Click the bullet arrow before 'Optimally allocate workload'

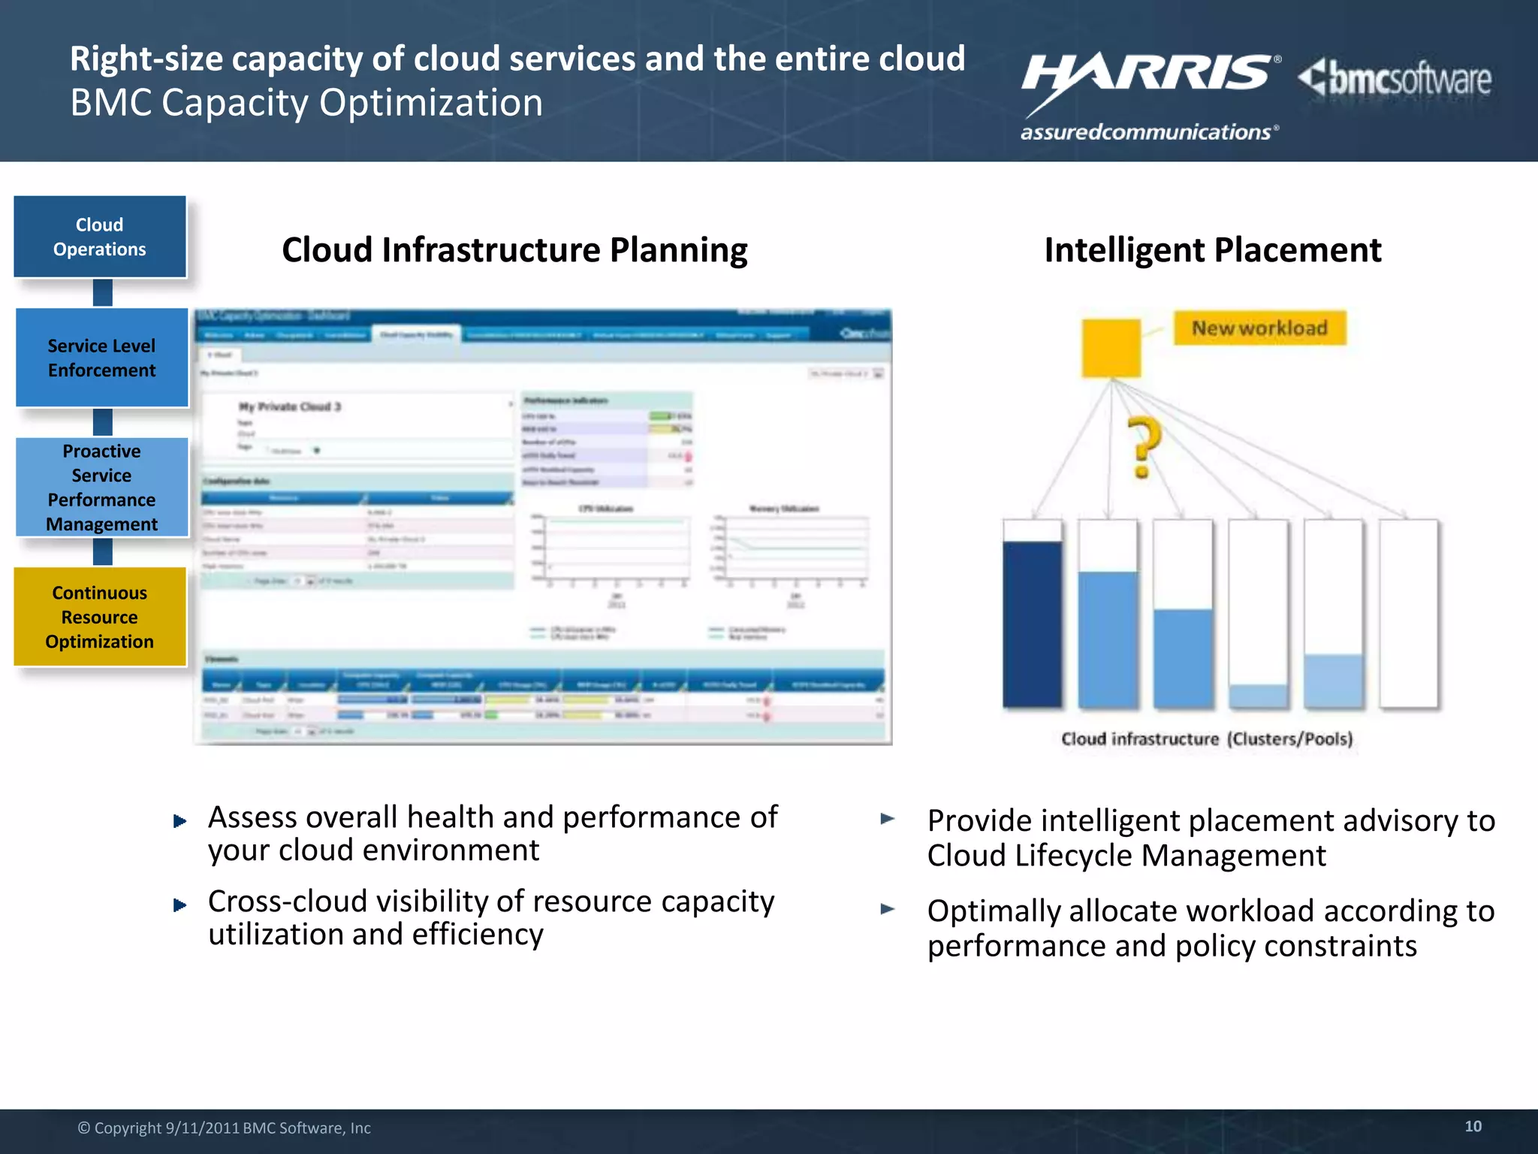[x=888, y=908]
